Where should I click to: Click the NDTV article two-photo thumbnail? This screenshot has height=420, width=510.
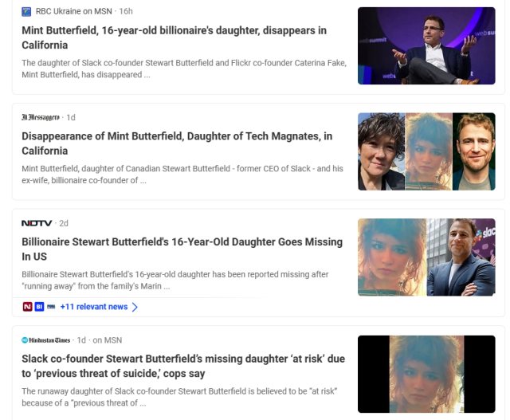426,257
